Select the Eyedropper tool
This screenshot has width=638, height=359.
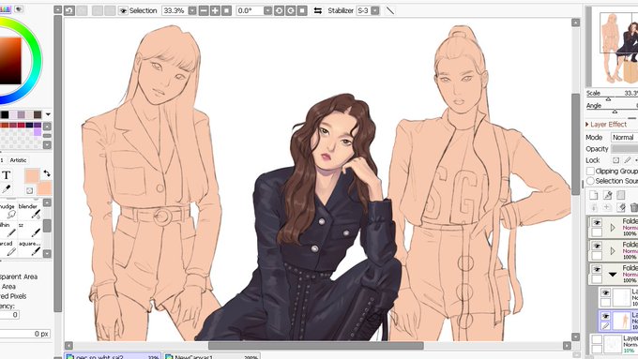pos(7,189)
